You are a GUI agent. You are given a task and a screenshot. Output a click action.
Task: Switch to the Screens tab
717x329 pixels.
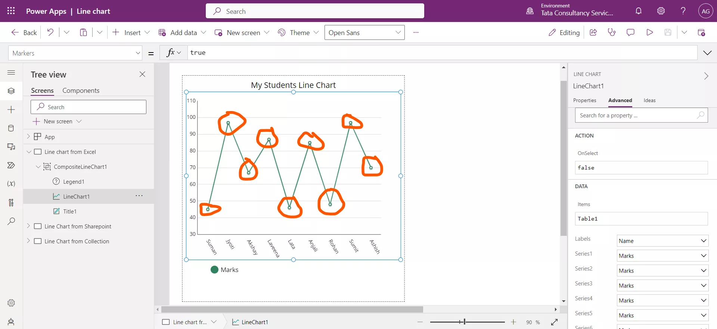point(42,91)
